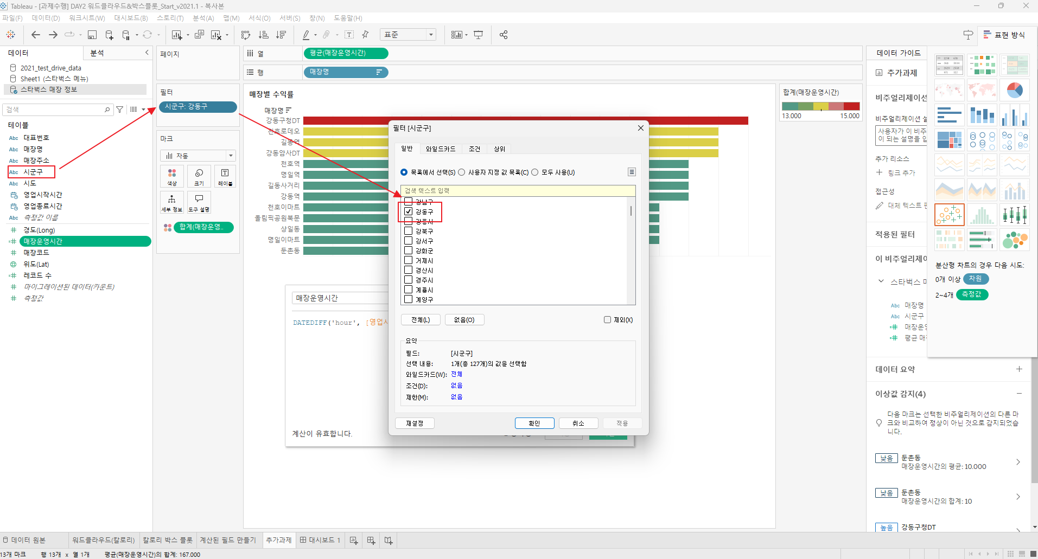Open the Size mark card
This screenshot has height=559, width=1038.
[199, 177]
